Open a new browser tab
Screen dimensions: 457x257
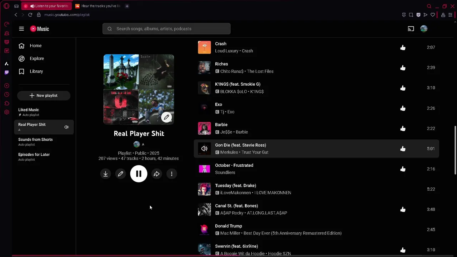pyautogui.click(x=127, y=6)
